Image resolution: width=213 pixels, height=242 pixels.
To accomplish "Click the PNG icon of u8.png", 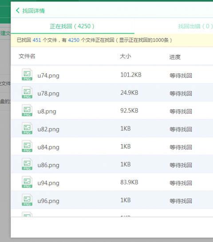I will tap(27, 110).
